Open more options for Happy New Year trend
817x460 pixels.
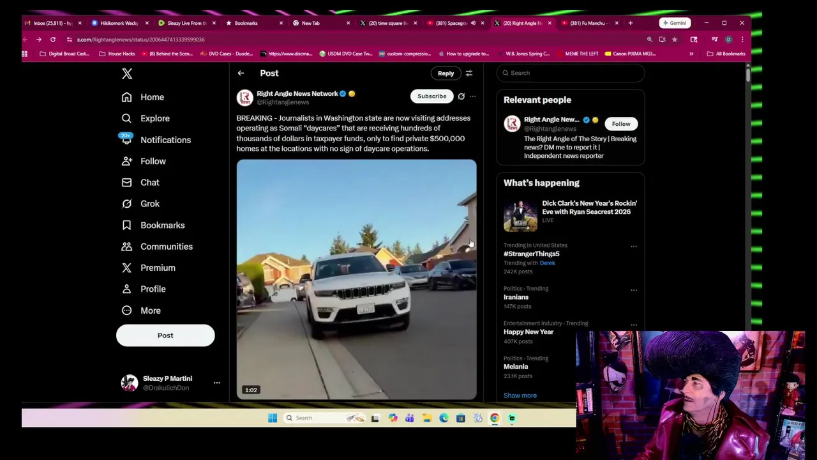click(x=634, y=325)
